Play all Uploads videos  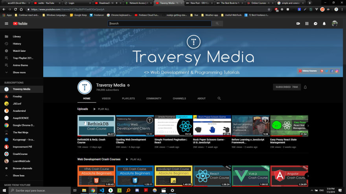pos(101,109)
